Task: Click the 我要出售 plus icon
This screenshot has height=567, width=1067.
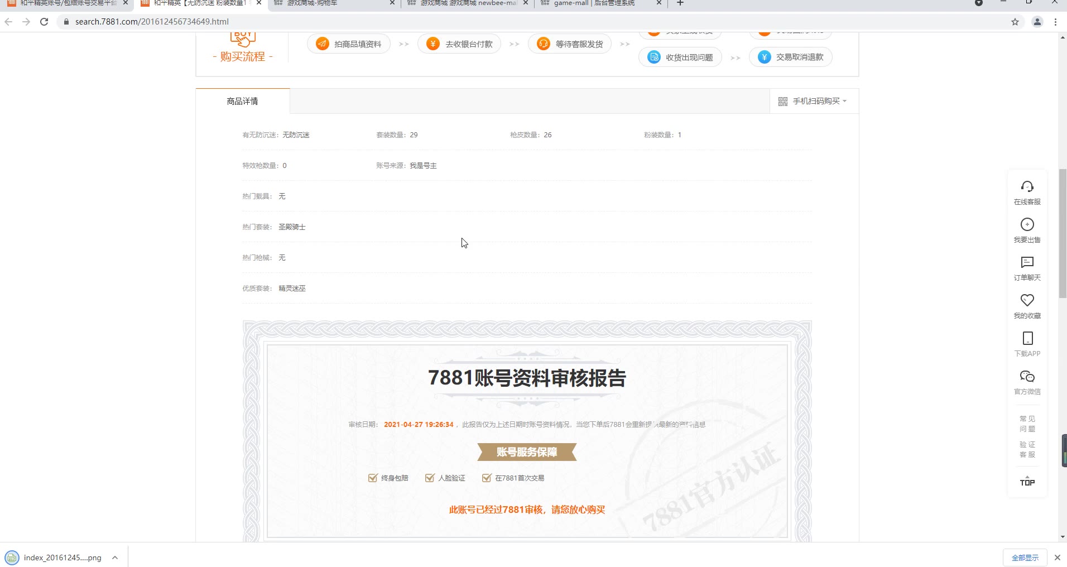Action: tap(1027, 224)
